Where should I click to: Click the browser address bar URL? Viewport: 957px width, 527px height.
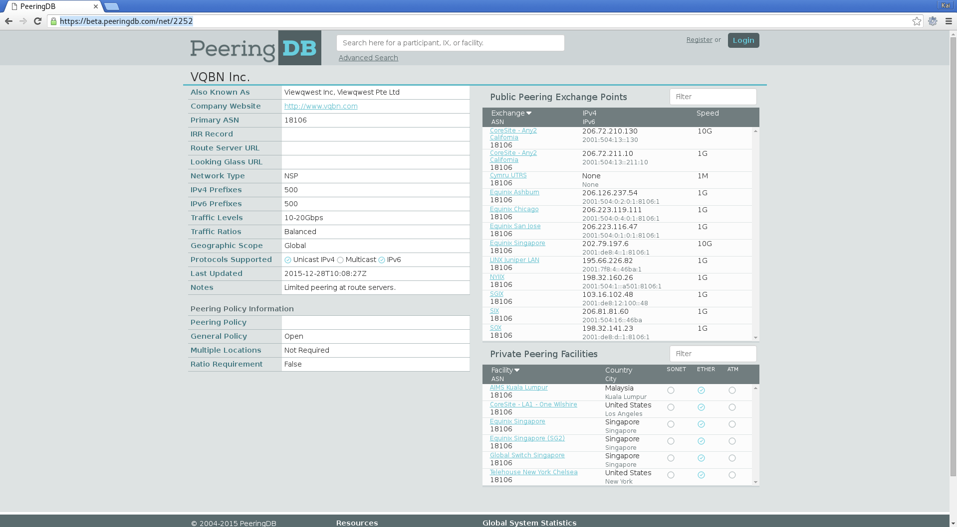pos(126,21)
